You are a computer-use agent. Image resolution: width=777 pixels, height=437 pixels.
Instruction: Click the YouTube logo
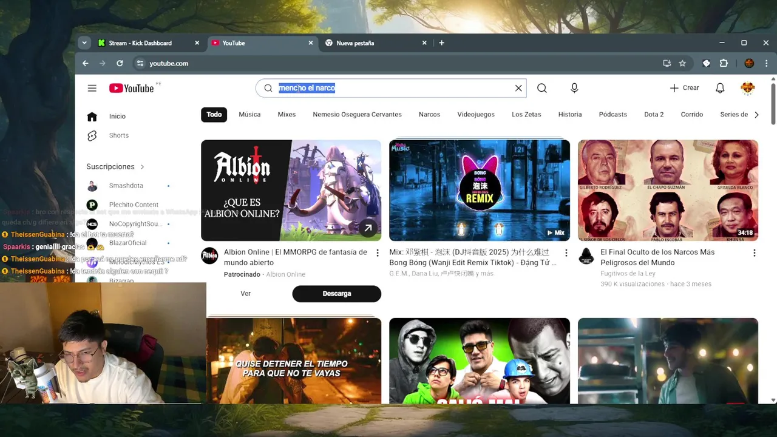(x=132, y=88)
